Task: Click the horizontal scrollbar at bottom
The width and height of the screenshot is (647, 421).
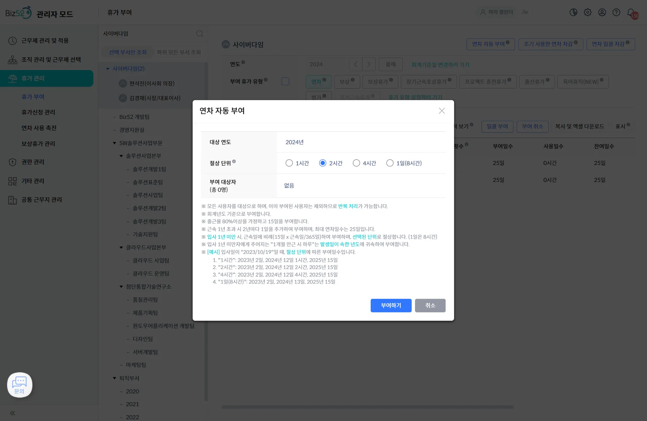Action: pos(367,407)
